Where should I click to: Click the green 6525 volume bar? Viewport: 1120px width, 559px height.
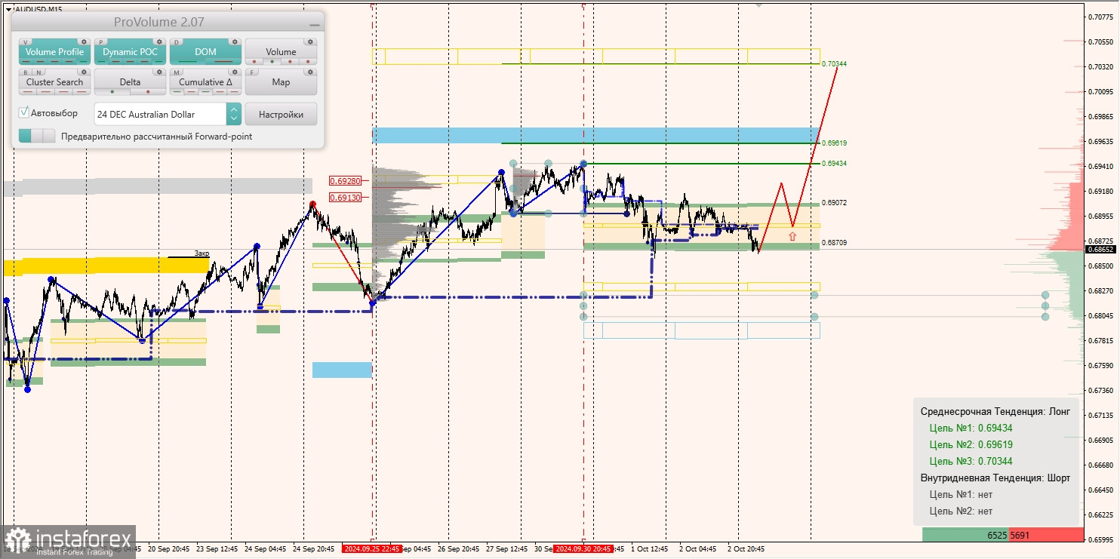[966, 535]
